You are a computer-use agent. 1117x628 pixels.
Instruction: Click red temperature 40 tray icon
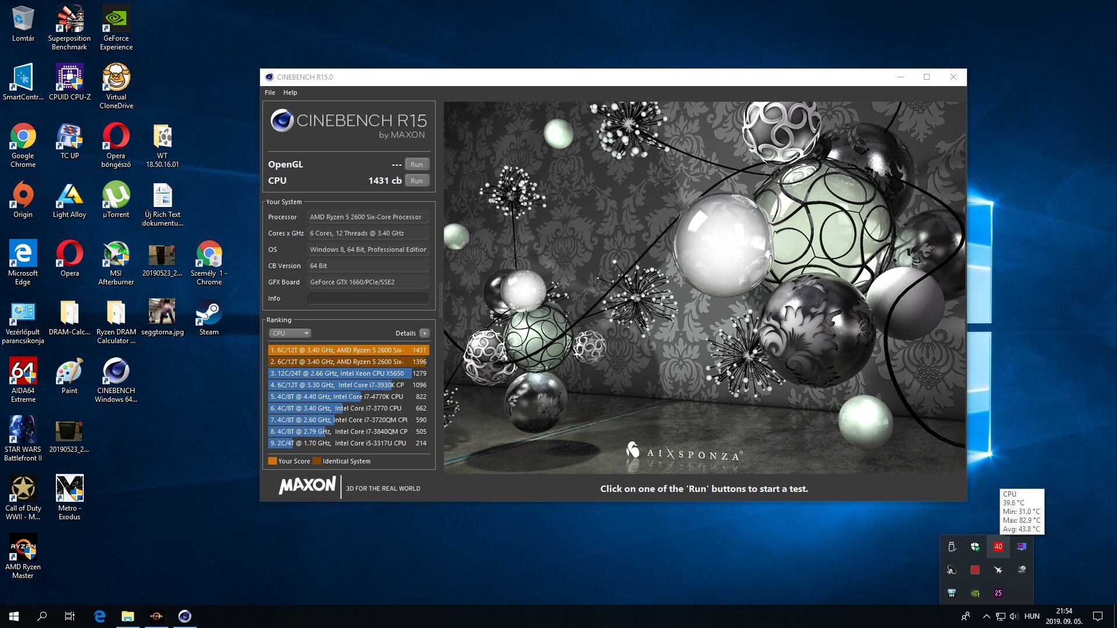[x=998, y=547]
